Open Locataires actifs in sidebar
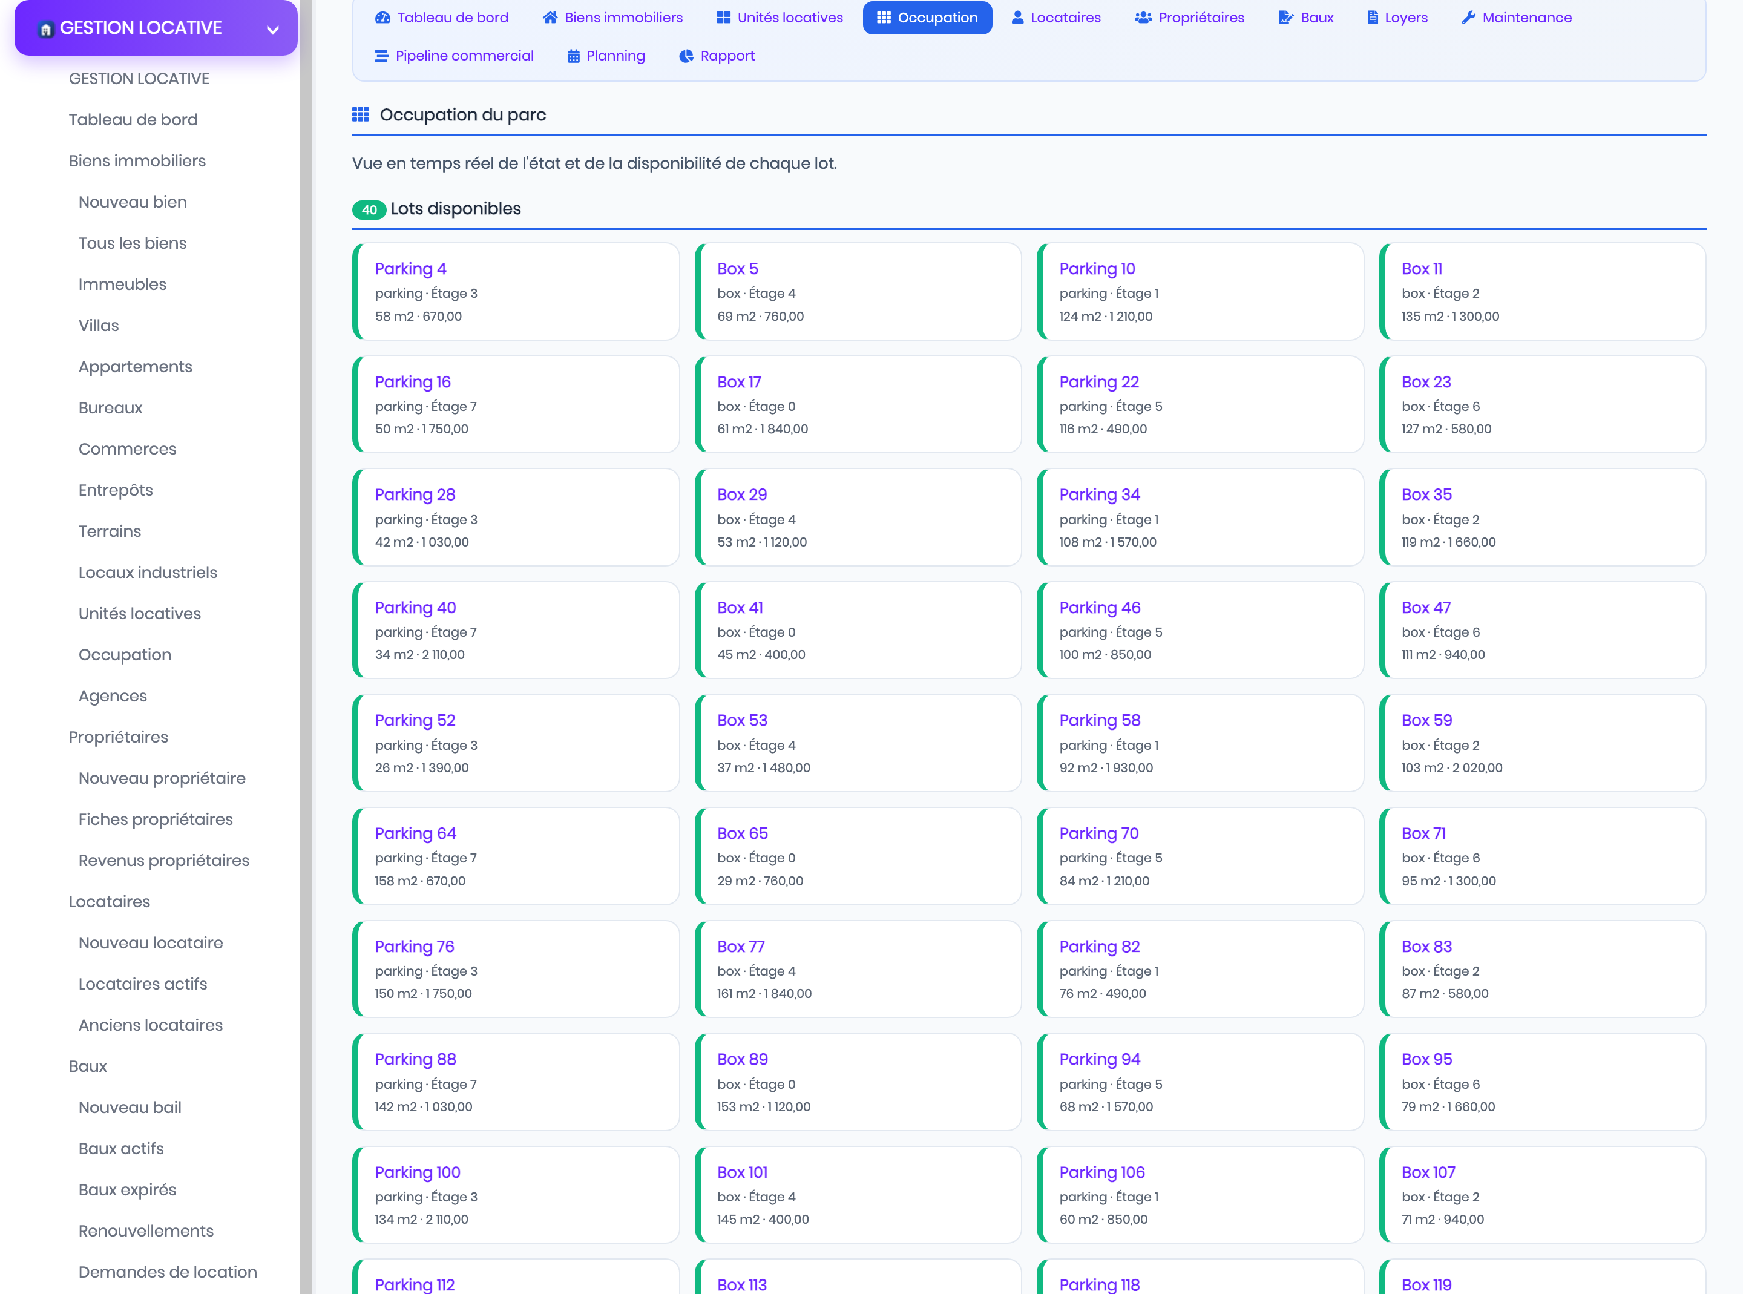The width and height of the screenshot is (1743, 1294). pos(142,984)
